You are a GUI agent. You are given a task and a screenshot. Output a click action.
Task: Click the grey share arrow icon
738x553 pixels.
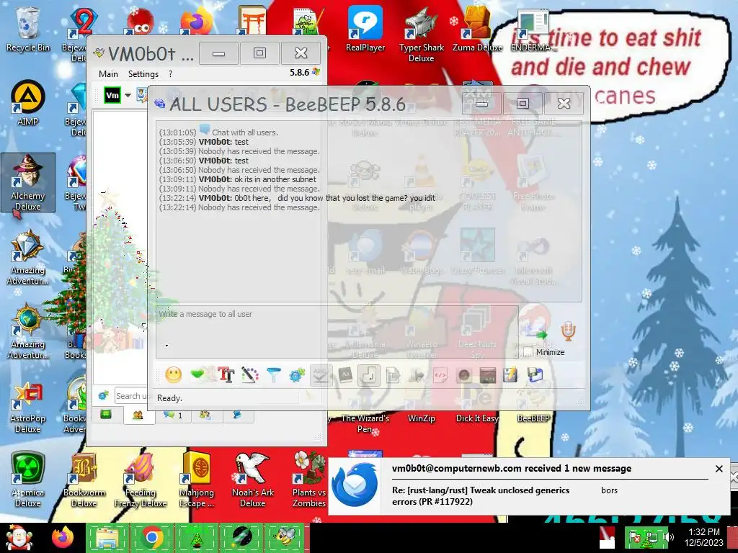coord(417,375)
